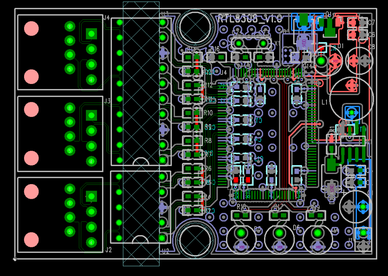This screenshot has height=276, width=388.
Task: Select the green square pad of J1
Action: tap(363, 233)
